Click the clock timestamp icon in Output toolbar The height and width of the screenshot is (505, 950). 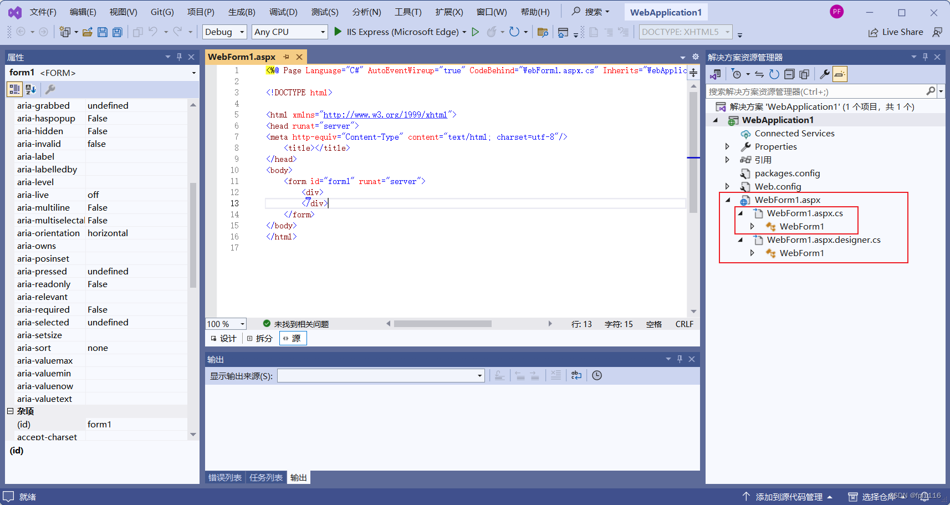[x=597, y=375]
